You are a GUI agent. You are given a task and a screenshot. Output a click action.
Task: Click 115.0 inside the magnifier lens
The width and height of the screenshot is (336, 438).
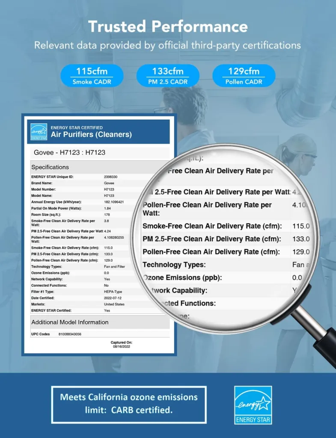301,226
